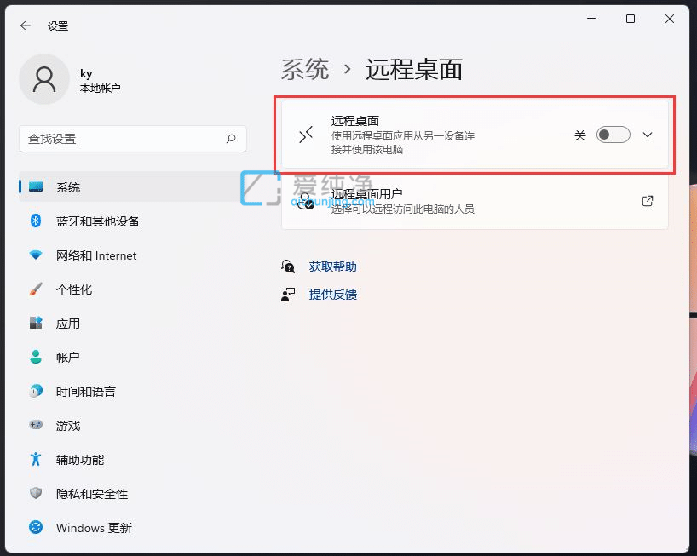
Task: Open the 提供反馈 link
Action: [x=332, y=295]
